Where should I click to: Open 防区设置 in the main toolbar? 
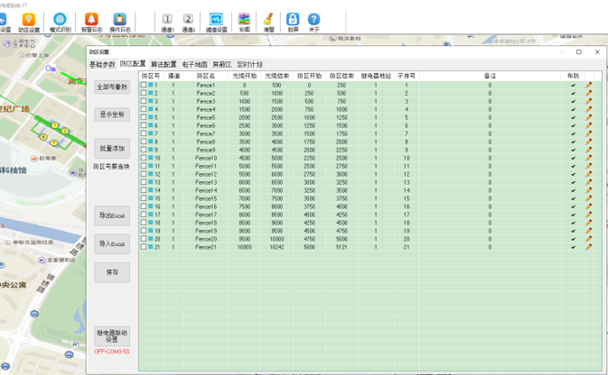click(29, 22)
